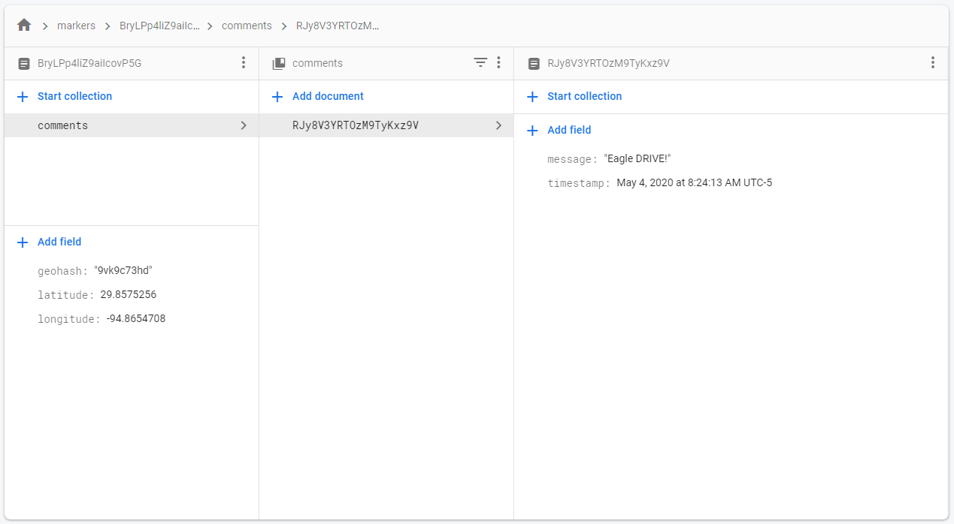Start a collection in the left panel

(x=74, y=96)
